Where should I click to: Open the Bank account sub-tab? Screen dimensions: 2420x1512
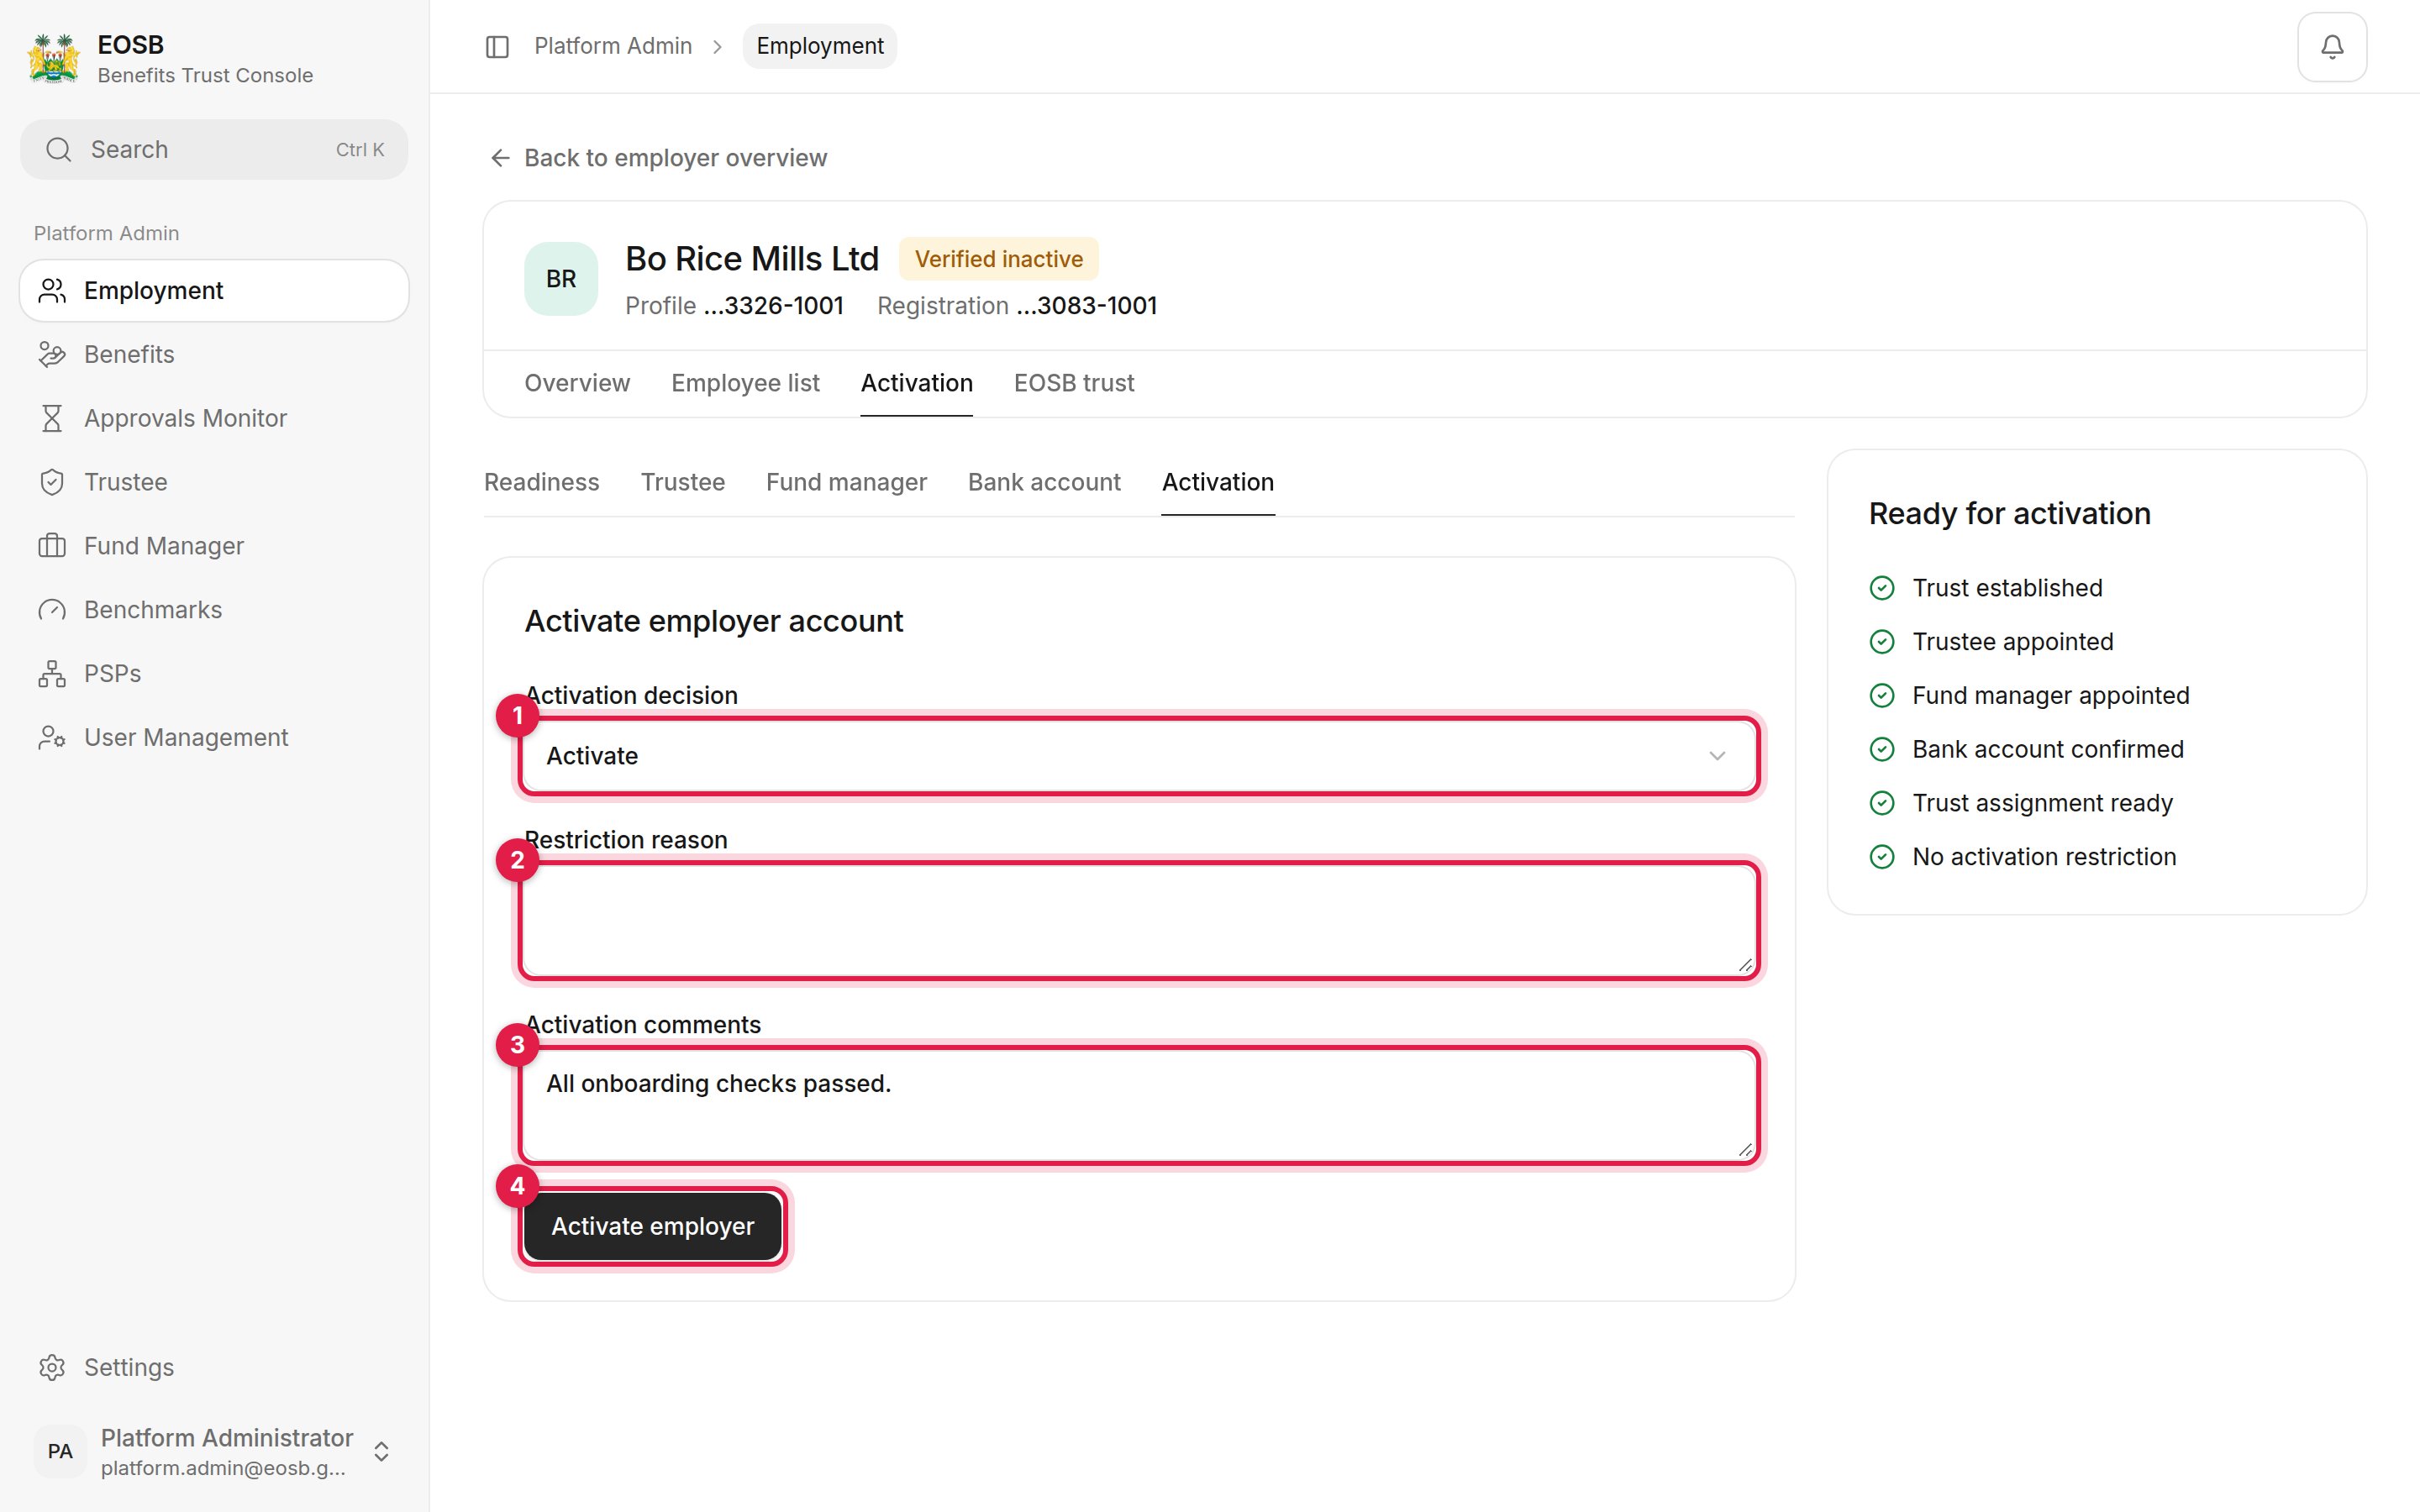tap(1044, 483)
